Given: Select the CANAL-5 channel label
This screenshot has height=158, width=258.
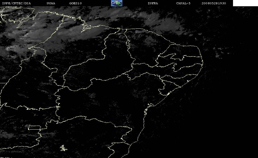Looking at the screenshot, I should [183, 3].
